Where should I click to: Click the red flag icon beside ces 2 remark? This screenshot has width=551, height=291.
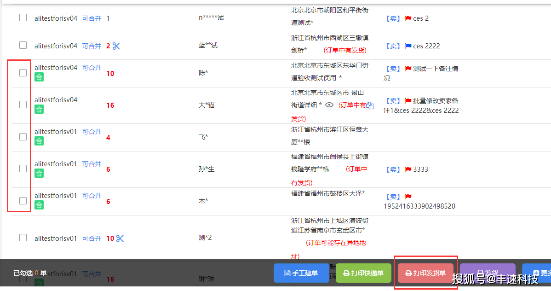point(408,18)
